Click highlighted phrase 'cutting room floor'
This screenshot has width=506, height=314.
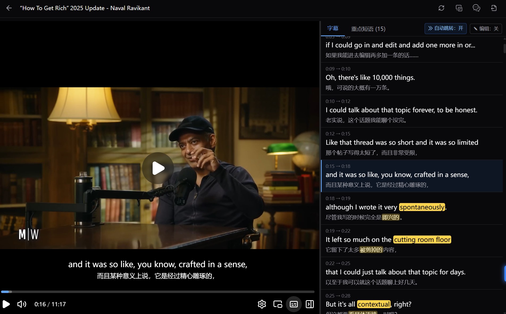tap(422, 240)
